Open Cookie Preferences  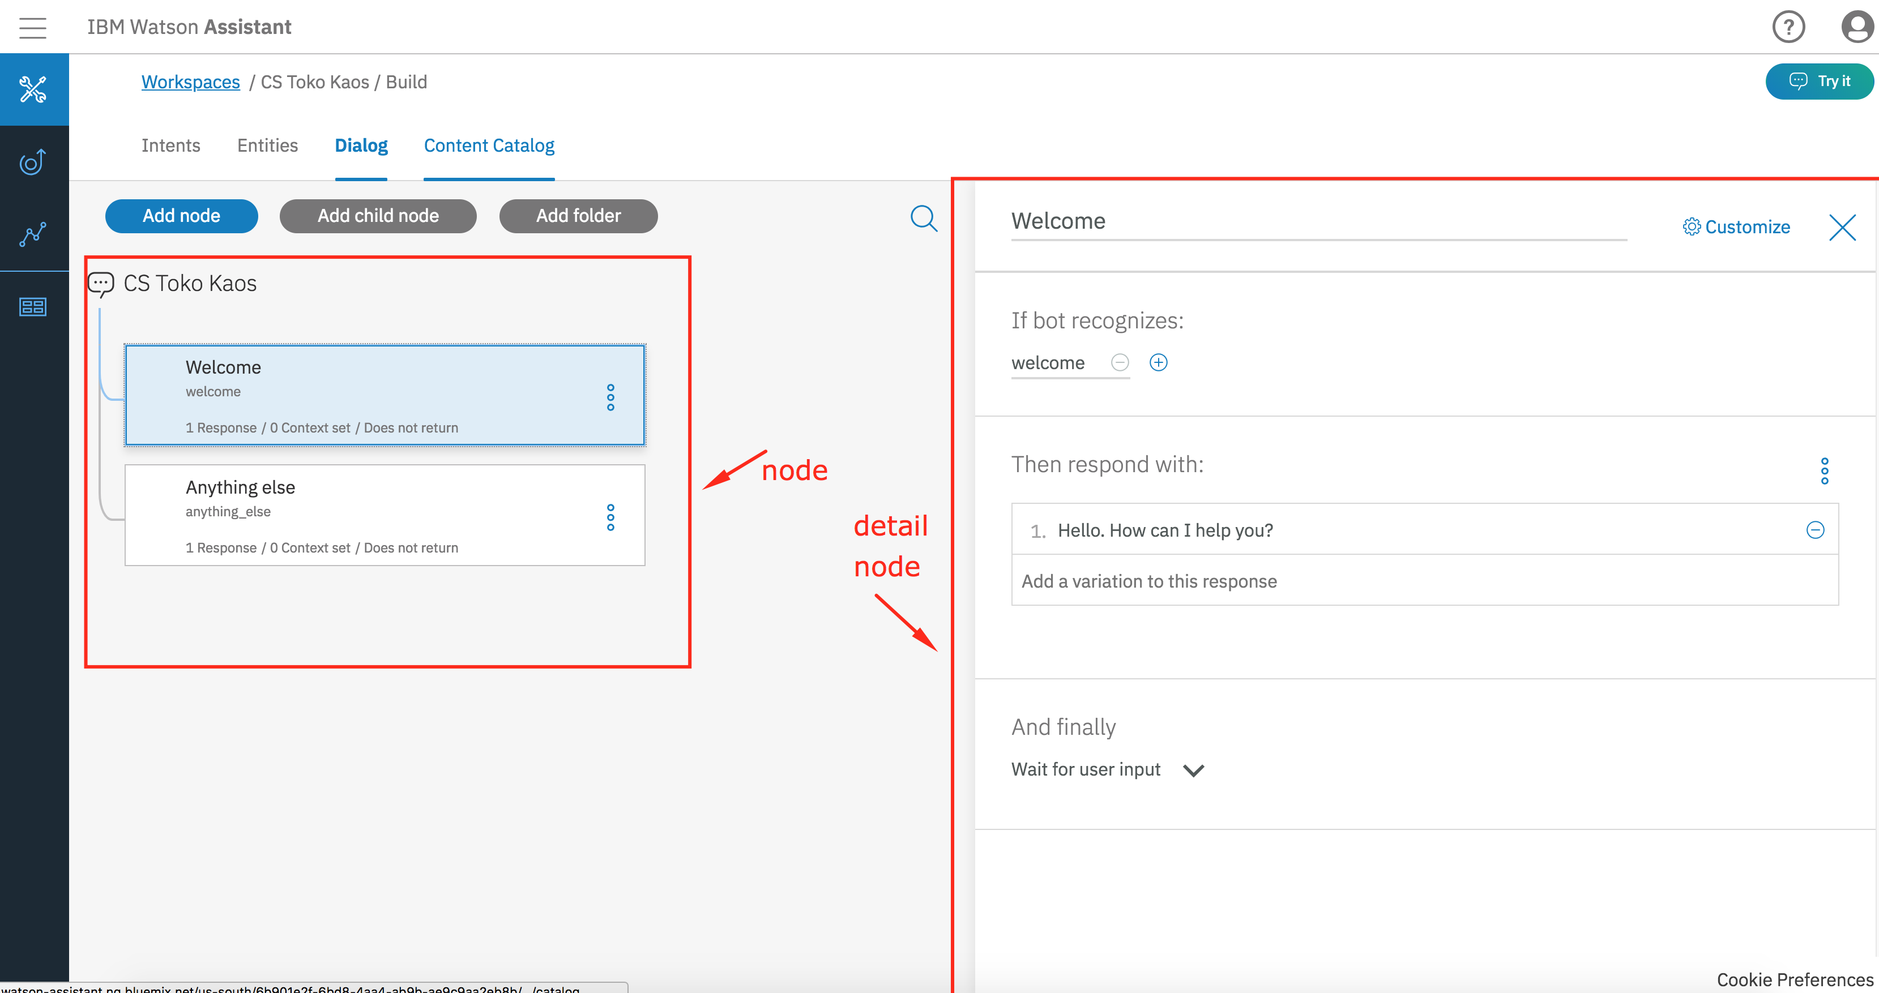1795,980
